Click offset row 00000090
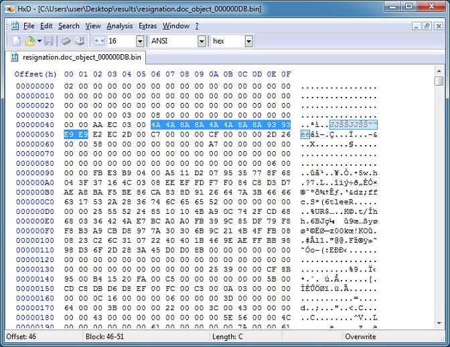 point(35,172)
